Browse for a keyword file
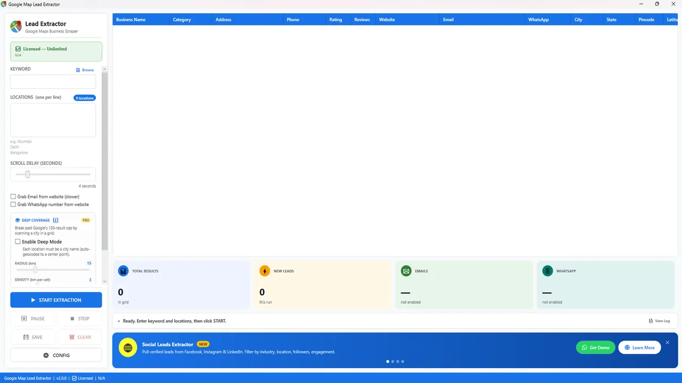Image resolution: width=682 pixels, height=383 pixels. coord(85,70)
